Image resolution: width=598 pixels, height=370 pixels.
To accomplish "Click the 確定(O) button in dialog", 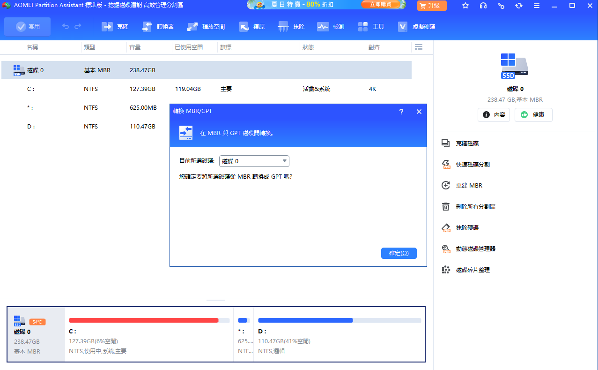I will pyautogui.click(x=399, y=253).
